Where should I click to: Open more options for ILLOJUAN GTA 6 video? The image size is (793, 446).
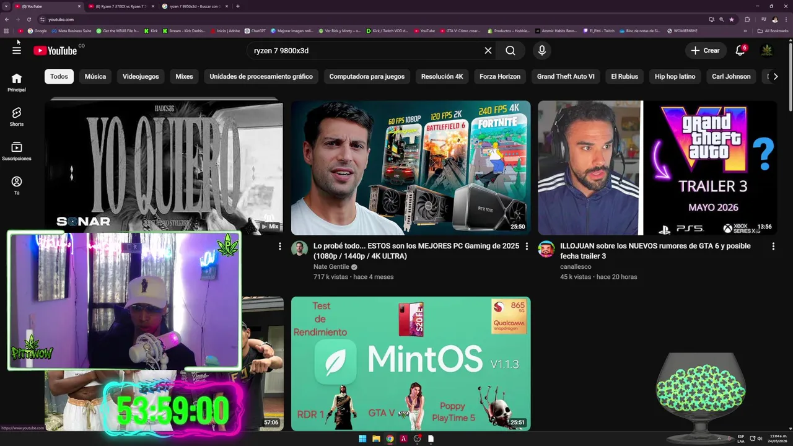click(x=773, y=247)
